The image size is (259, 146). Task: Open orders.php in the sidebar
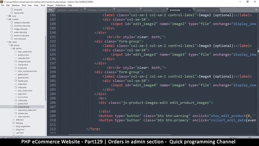point(23,100)
